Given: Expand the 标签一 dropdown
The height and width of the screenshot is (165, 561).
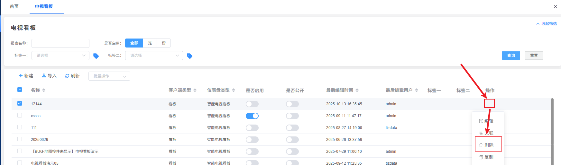Looking at the screenshot, I should pyautogui.click(x=60, y=56).
